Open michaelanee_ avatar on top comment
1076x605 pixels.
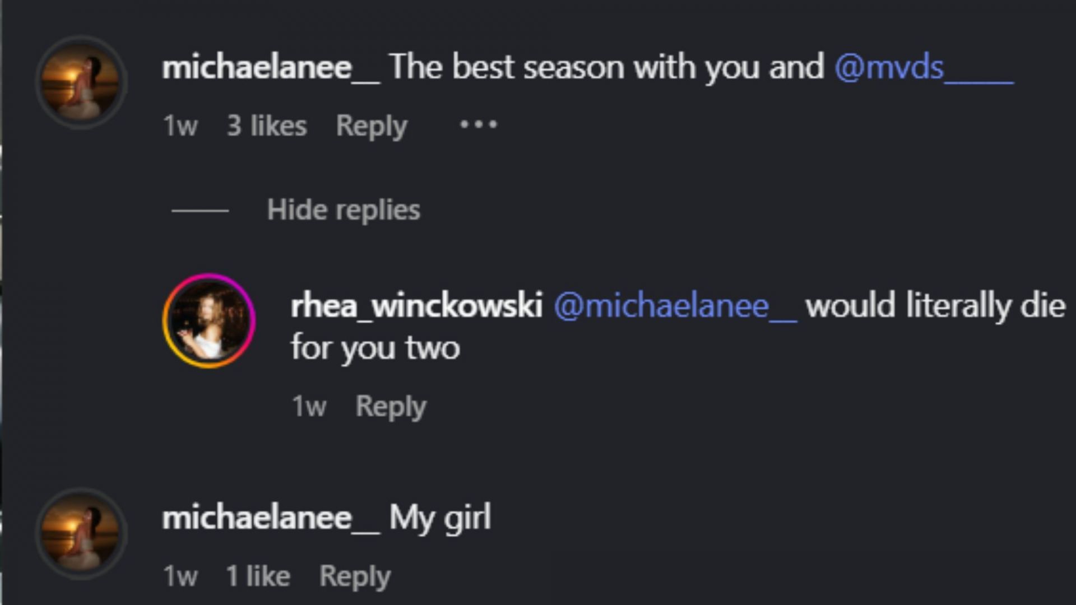pyautogui.click(x=81, y=82)
